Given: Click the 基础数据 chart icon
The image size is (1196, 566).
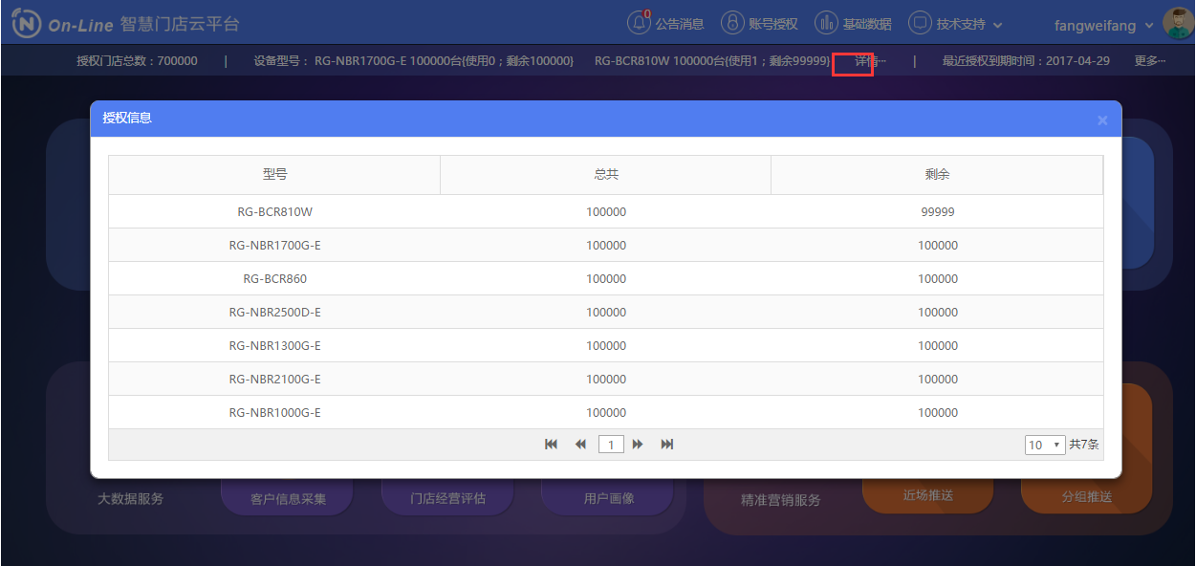Looking at the screenshot, I should (x=826, y=23).
